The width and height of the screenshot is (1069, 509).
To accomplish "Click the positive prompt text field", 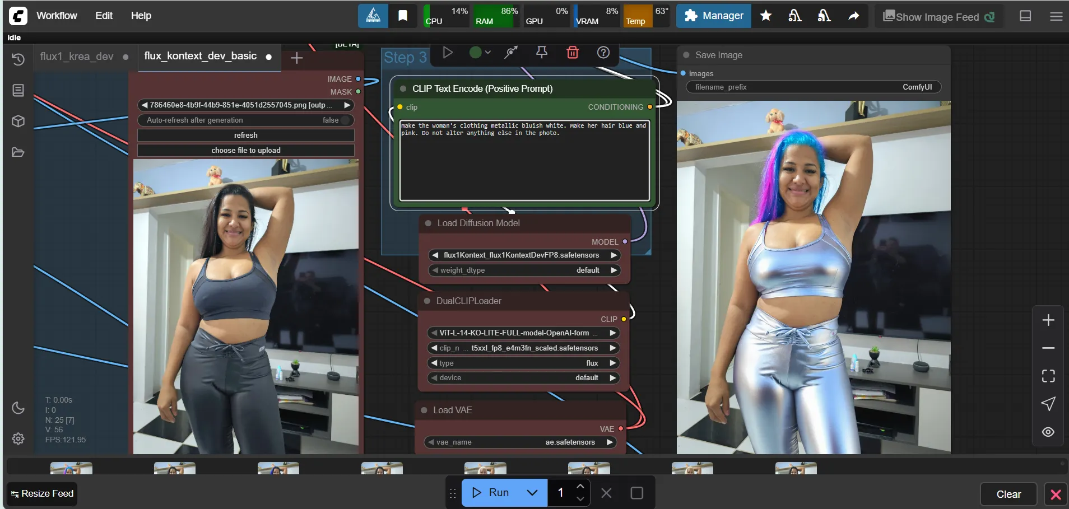I will 524,161.
